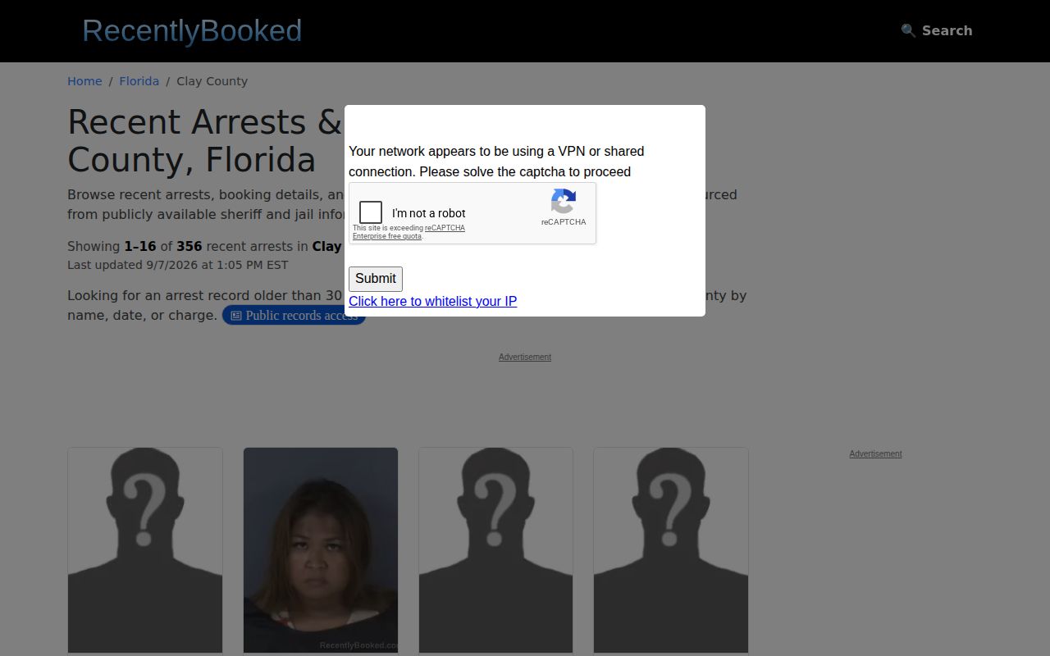Check the I'm not a robot checkbox
1050x656 pixels.
[371, 212]
